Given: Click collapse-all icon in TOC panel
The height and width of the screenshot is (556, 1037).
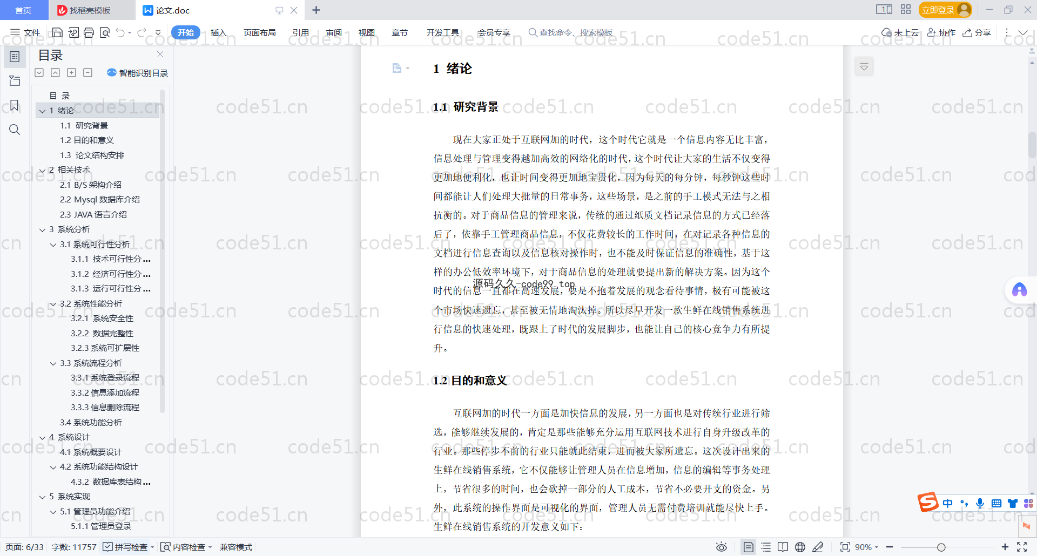Looking at the screenshot, I should 55,72.
